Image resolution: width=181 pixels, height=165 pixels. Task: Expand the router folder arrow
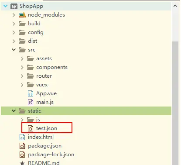point(22,76)
